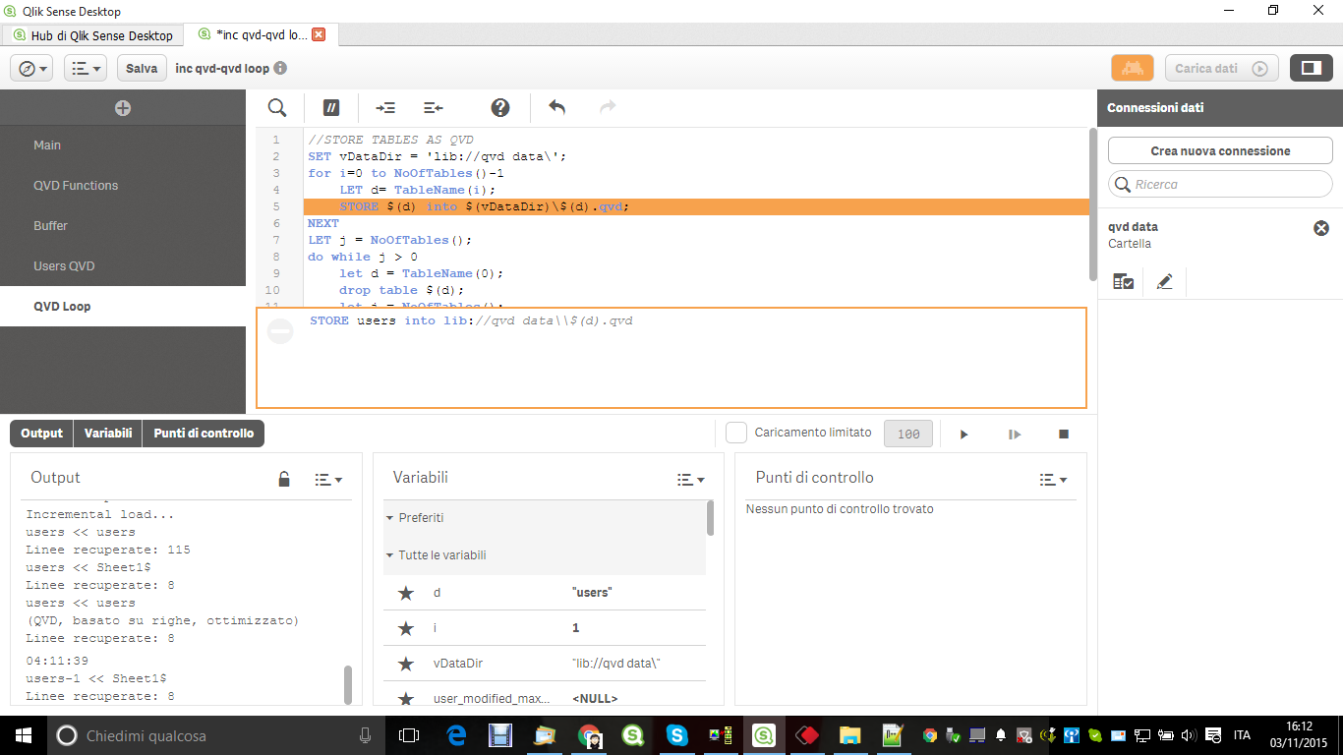Screen dimensions: 1343x755
Task: Click the Cortana search box
Action: click(216, 734)
